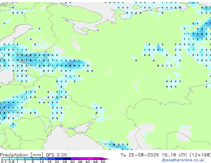This screenshot has width=211, height=163.
Task: Click the '(12+198)' forecast run label
Action: [200, 155]
